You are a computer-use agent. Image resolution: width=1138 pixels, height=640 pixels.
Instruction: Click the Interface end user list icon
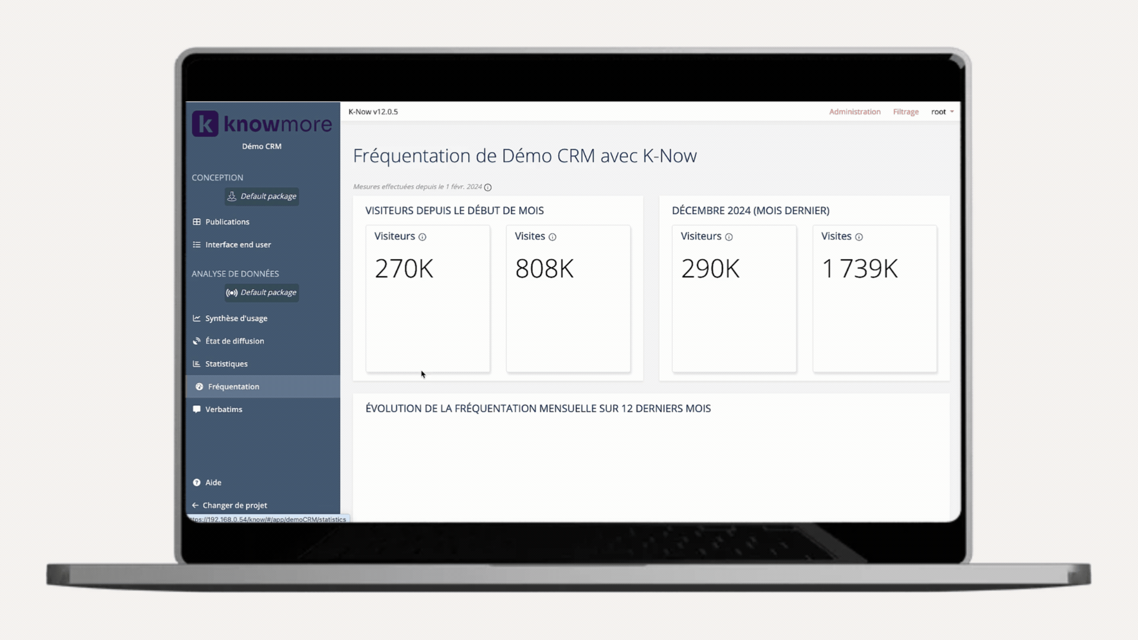tap(197, 245)
